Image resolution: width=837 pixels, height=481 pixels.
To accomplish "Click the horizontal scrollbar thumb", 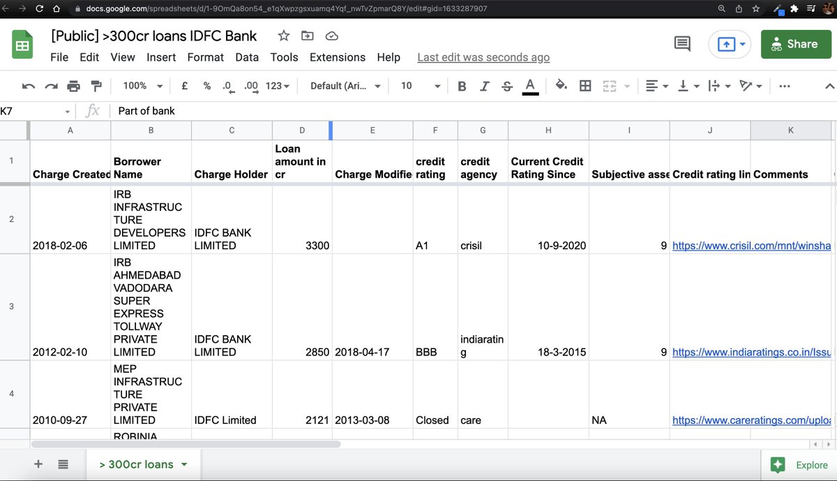I will click(186, 444).
